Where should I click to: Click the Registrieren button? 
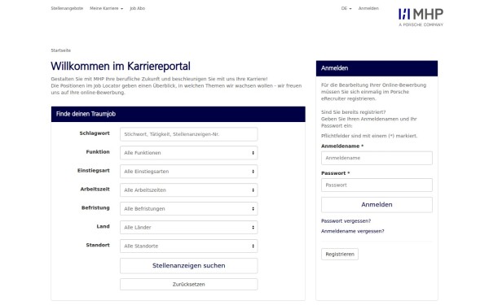pyautogui.click(x=340, y=255)
